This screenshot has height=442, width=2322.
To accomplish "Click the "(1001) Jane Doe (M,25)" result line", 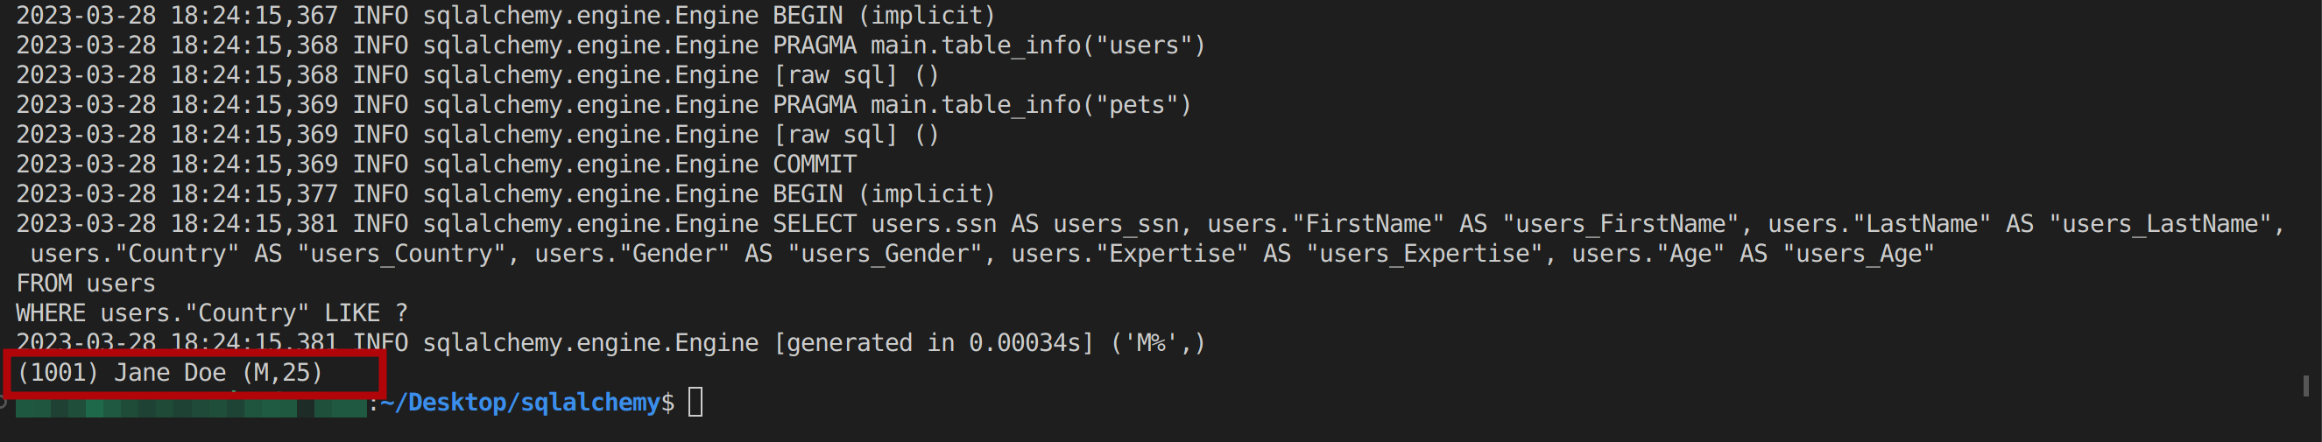I will pyautogui.click(x=169, y=372).
